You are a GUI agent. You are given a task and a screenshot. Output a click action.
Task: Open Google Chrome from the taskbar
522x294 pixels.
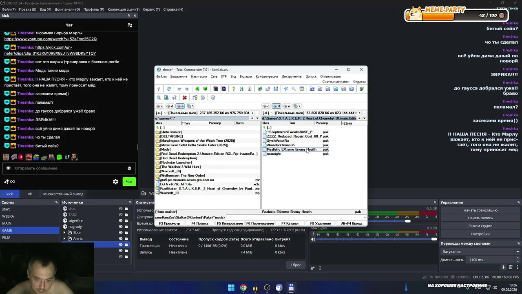click(243, 287)
